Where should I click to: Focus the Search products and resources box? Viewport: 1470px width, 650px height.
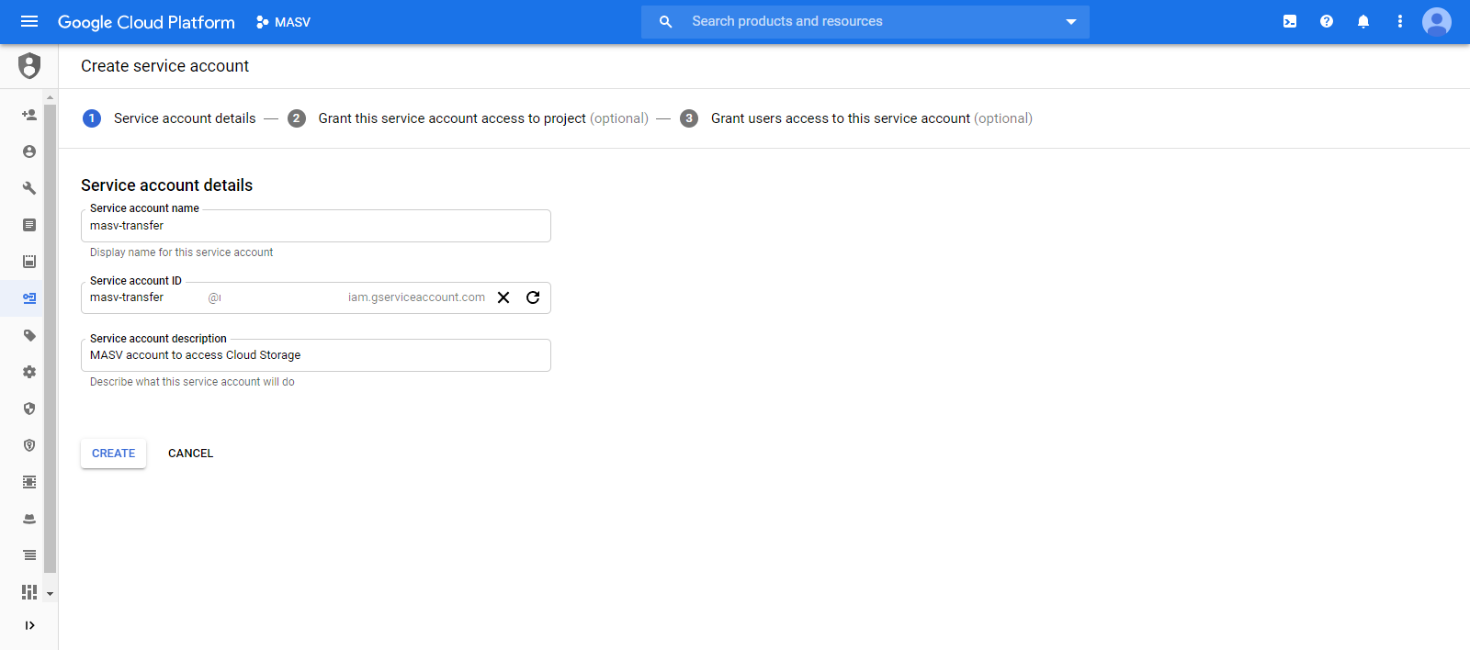tap(864, 21)
